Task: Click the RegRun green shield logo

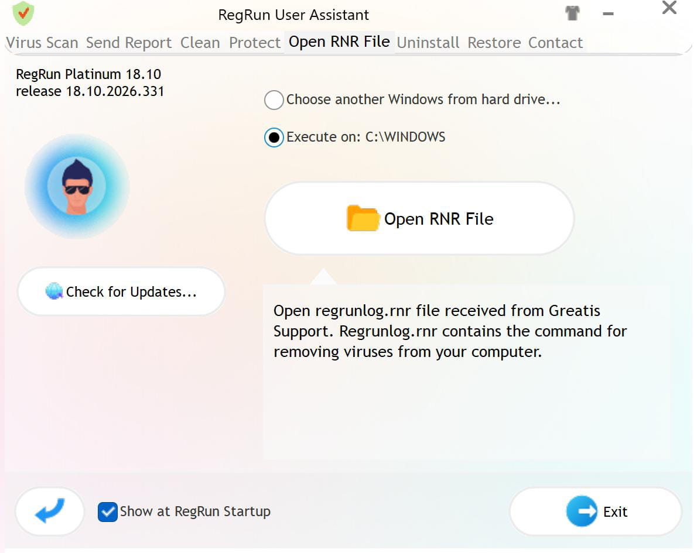Action: coord(23,13)
